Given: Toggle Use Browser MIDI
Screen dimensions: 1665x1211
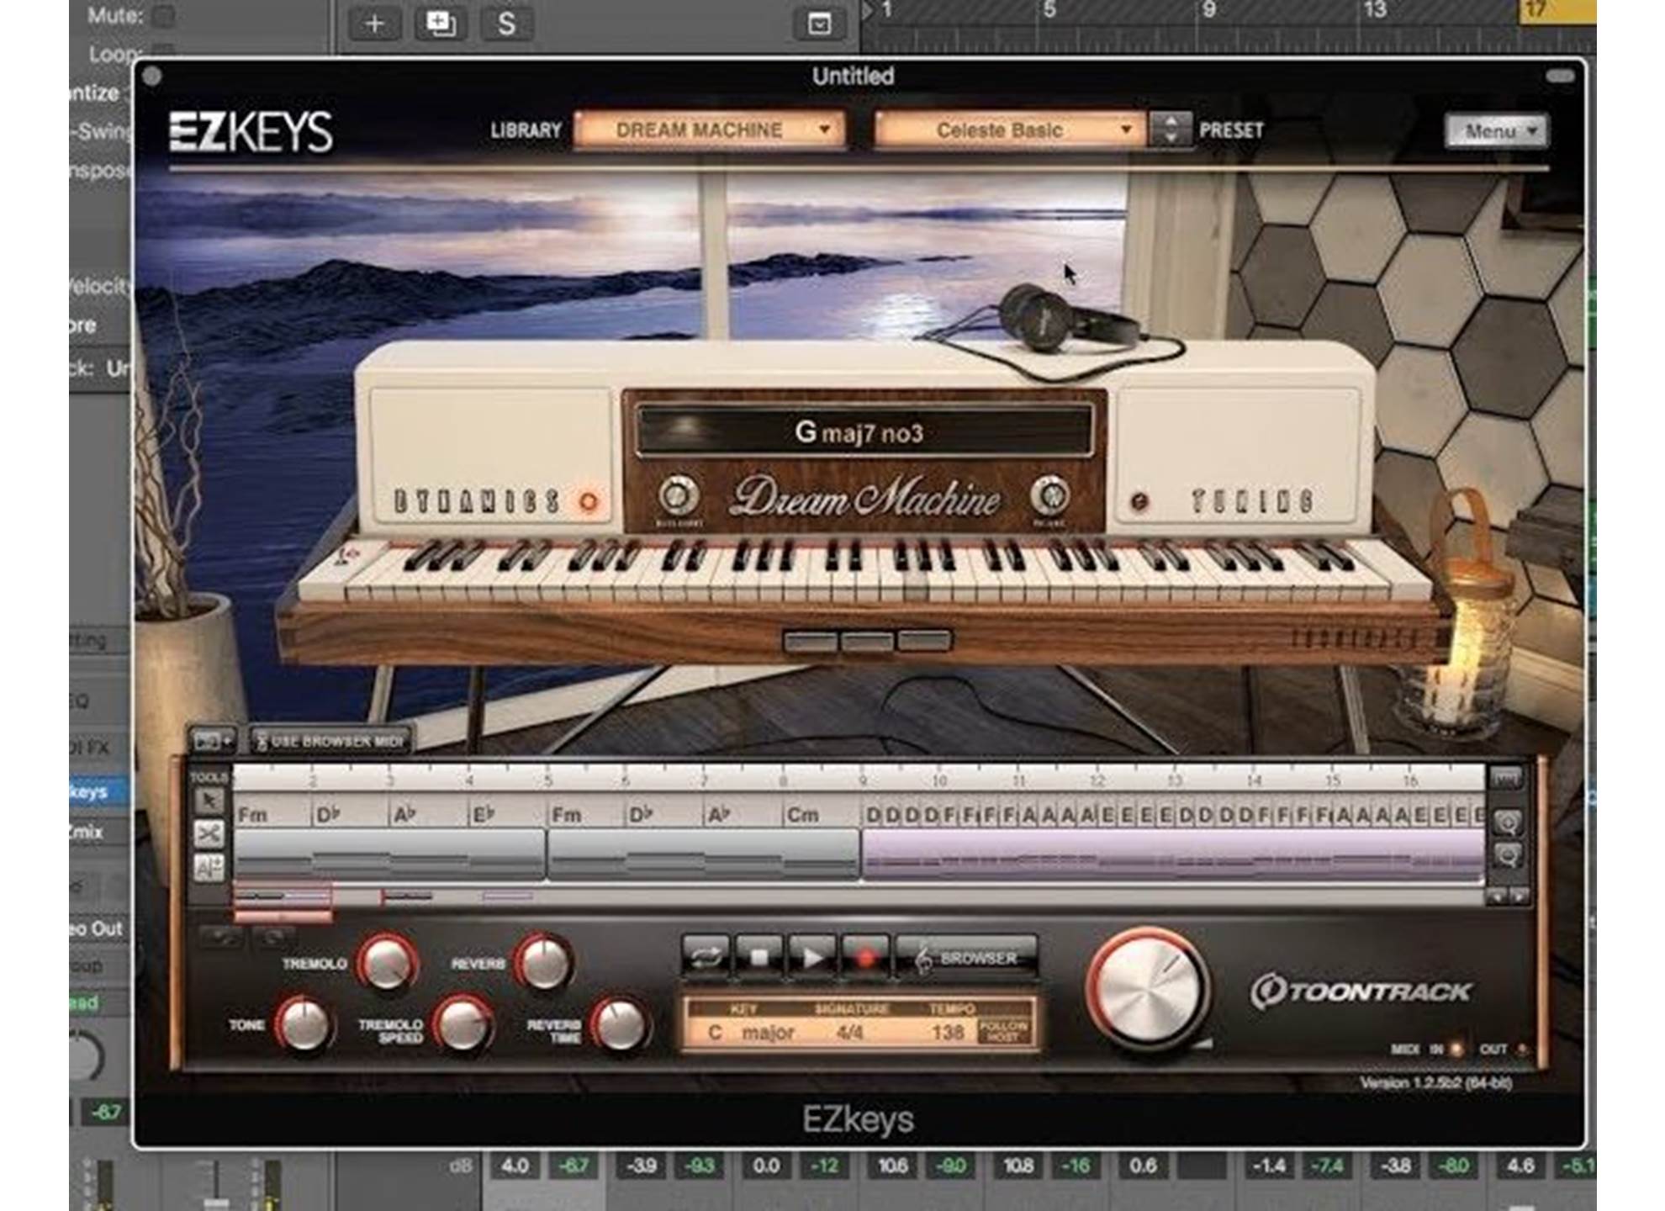Looking at the screenshot, I should click(x=330, y=742).
